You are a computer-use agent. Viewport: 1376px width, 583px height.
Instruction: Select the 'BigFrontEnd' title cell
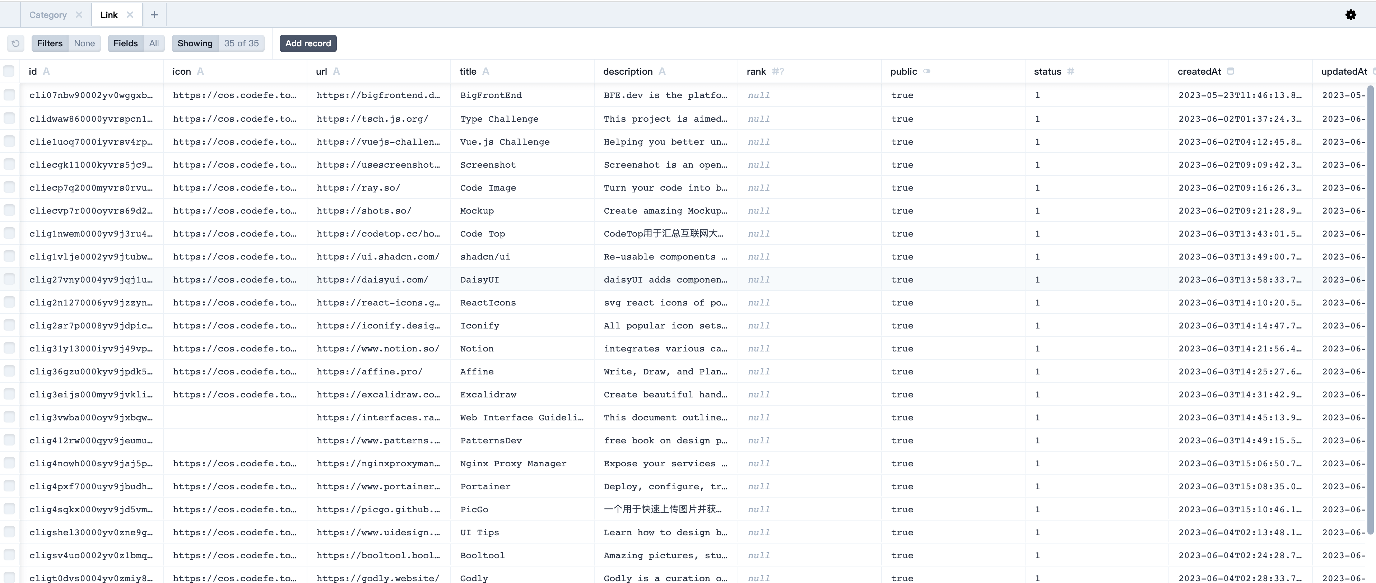(x=522, y=95)
